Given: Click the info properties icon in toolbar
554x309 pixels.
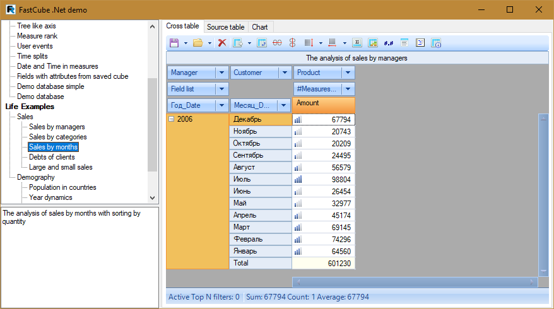Looking at the screenshot, I should [x=436, y=43].
